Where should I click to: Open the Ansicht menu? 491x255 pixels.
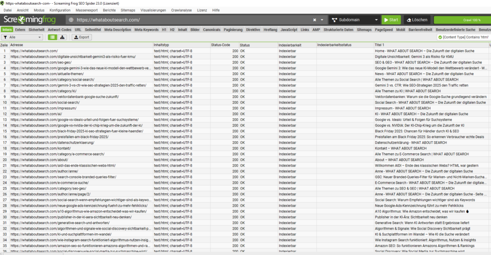(23, 11)
